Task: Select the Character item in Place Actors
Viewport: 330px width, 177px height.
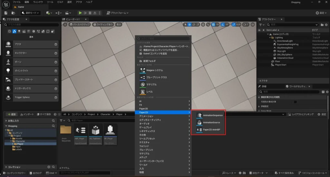Action: pos(31,53)
